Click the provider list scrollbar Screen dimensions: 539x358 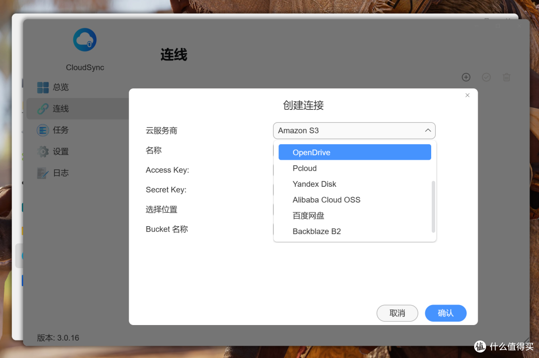coord(433,207)
